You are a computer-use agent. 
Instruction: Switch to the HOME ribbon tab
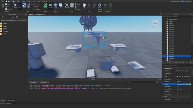pyautogui.click(x=23, y=1)
